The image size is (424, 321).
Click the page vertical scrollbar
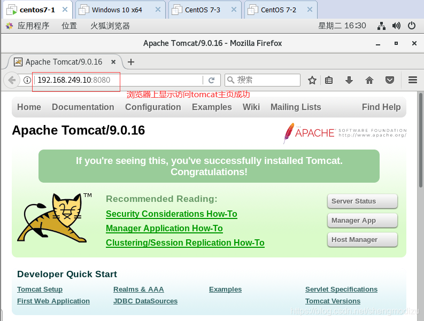(421, 140)
